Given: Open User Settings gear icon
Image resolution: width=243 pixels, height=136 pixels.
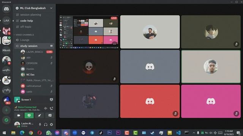Looking at the screenshot, I should coord(52,124).
